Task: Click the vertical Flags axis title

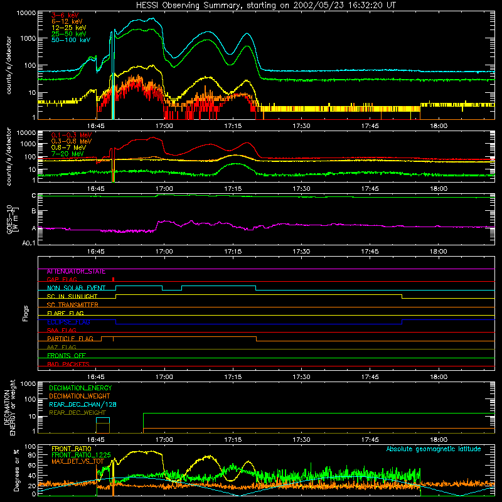Action: click(x=26, y=313)
